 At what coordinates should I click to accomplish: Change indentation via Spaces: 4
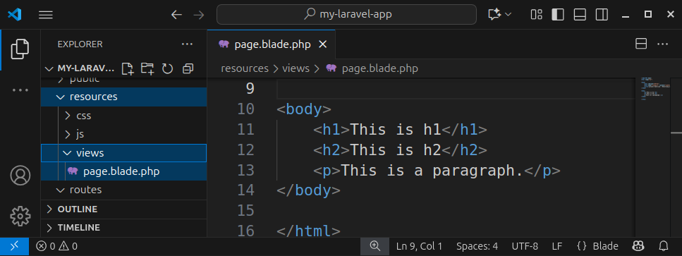click(477, 246)
